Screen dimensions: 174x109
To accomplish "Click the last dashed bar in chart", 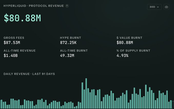I will [173, 105].
